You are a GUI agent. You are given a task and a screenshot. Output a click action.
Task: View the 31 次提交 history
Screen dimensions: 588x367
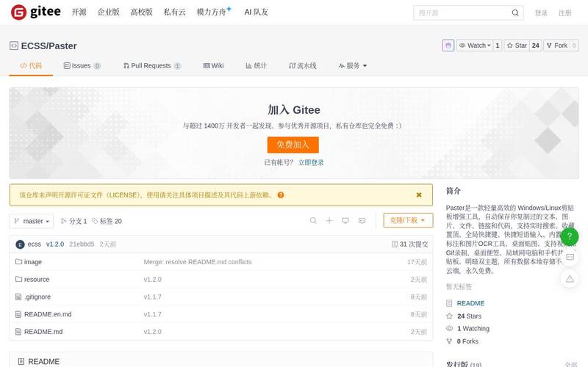coord(410,244)
